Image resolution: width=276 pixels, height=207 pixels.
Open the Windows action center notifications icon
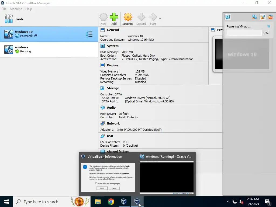[268, 202]
